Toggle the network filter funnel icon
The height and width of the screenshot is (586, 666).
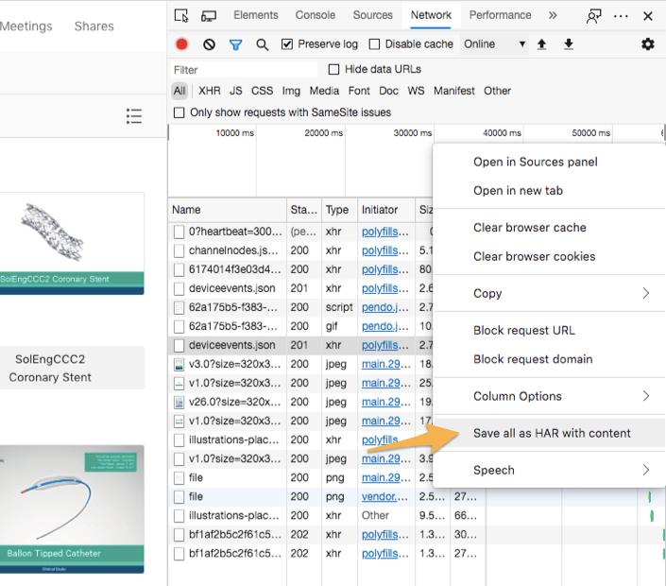[236, 44]
